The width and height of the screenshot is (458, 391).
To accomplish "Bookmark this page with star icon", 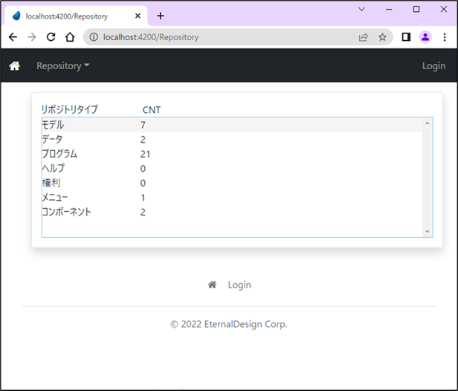I will (x=382, y=36).
